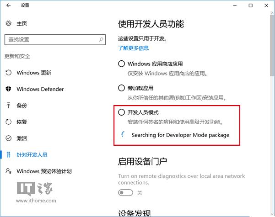This screenshot has width=275, height=217.
Task: Select the 激活 checkmark circle icon
Action: click(8, 138)
